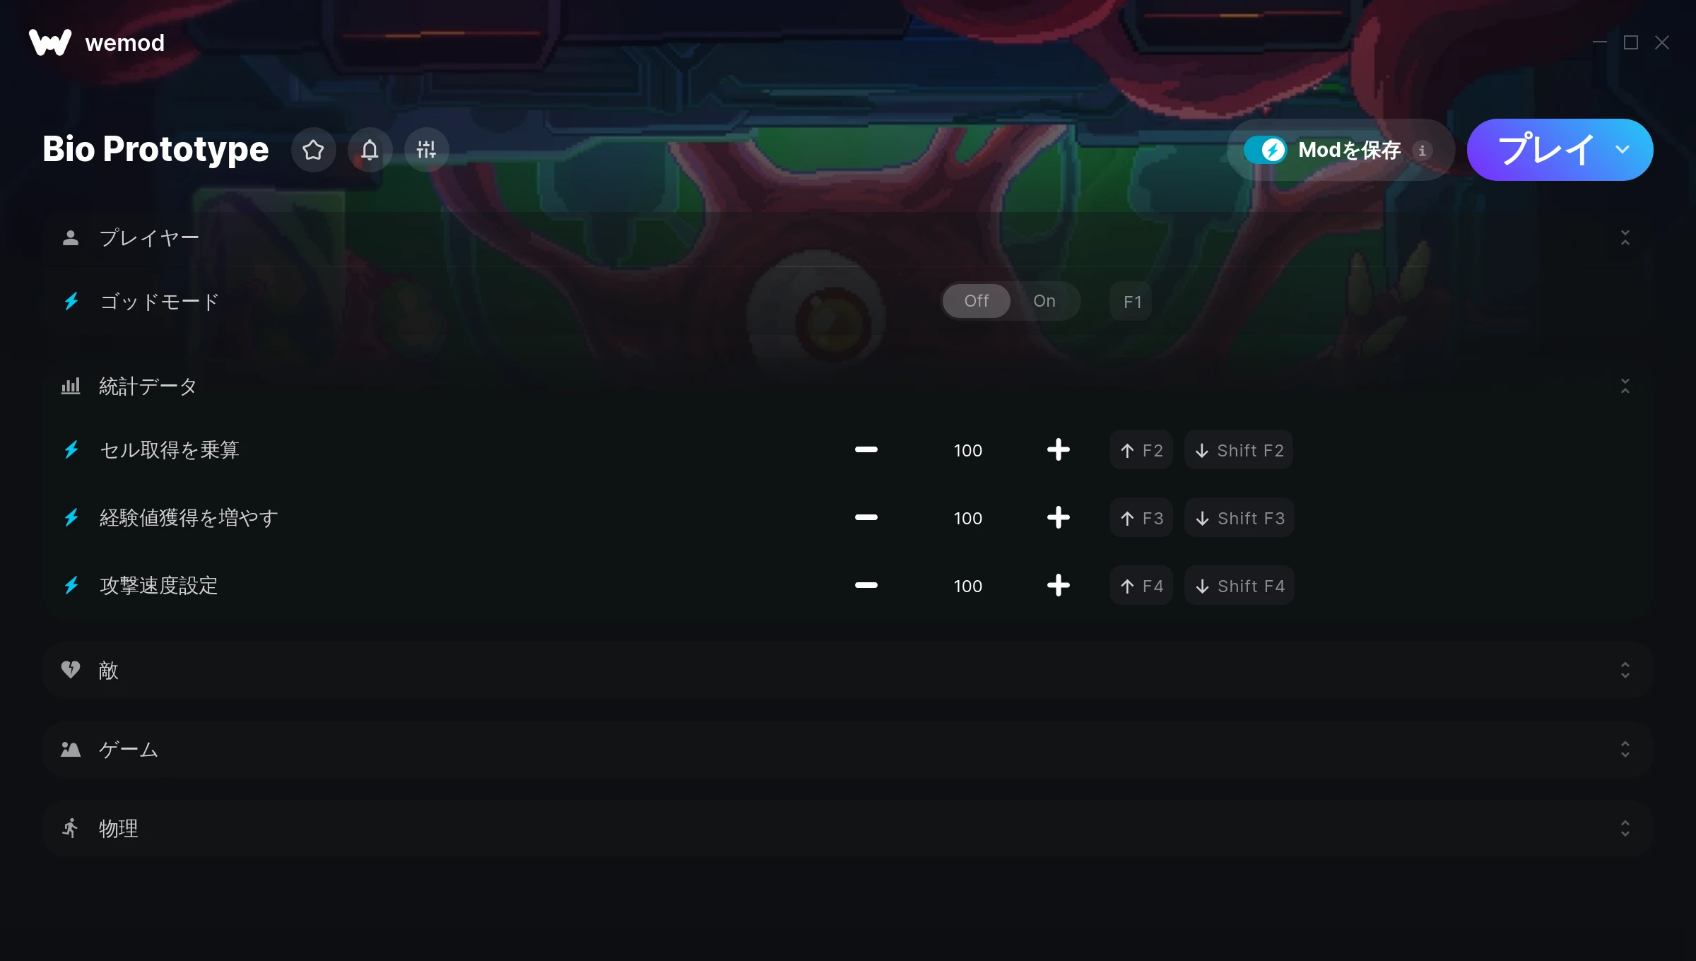Click the F1 hotkey button for ゴッドモード

pos(1131,302)
